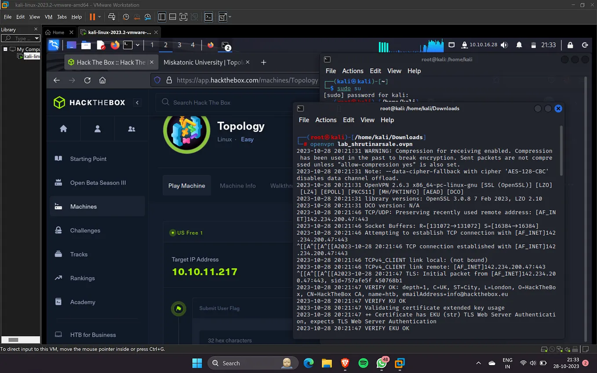The width and height of the screenshot is (597, 373).
Task: Mute Kali volume via speaker icon
Action: point(504,45)
